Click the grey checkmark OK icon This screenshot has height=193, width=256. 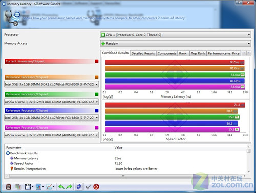88,187
